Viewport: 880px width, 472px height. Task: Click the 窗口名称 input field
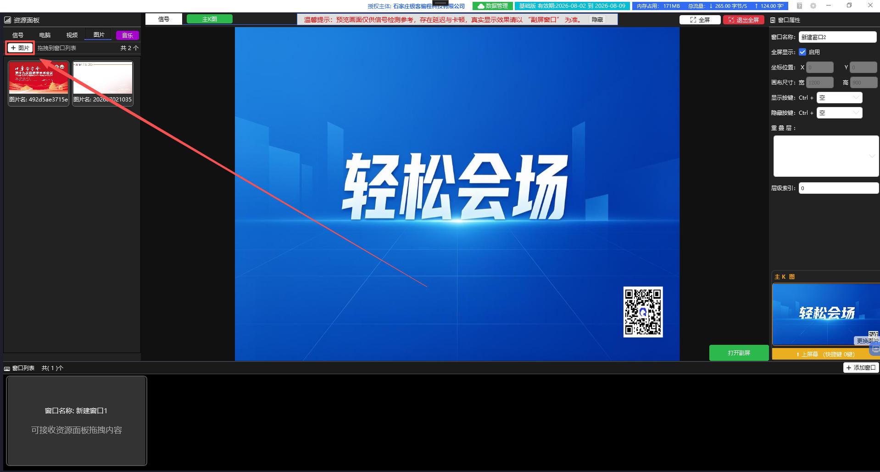837,37
